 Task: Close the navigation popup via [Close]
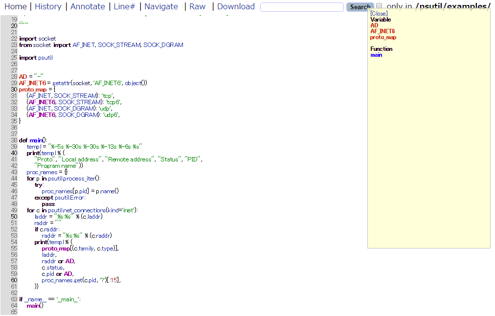coord(379,14)
